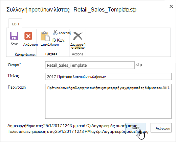Image resolution: width=176 pixels, height=142 pixels.
Task: Click the purple floppy Save icon in ribbon
Action: click(14, 36)
